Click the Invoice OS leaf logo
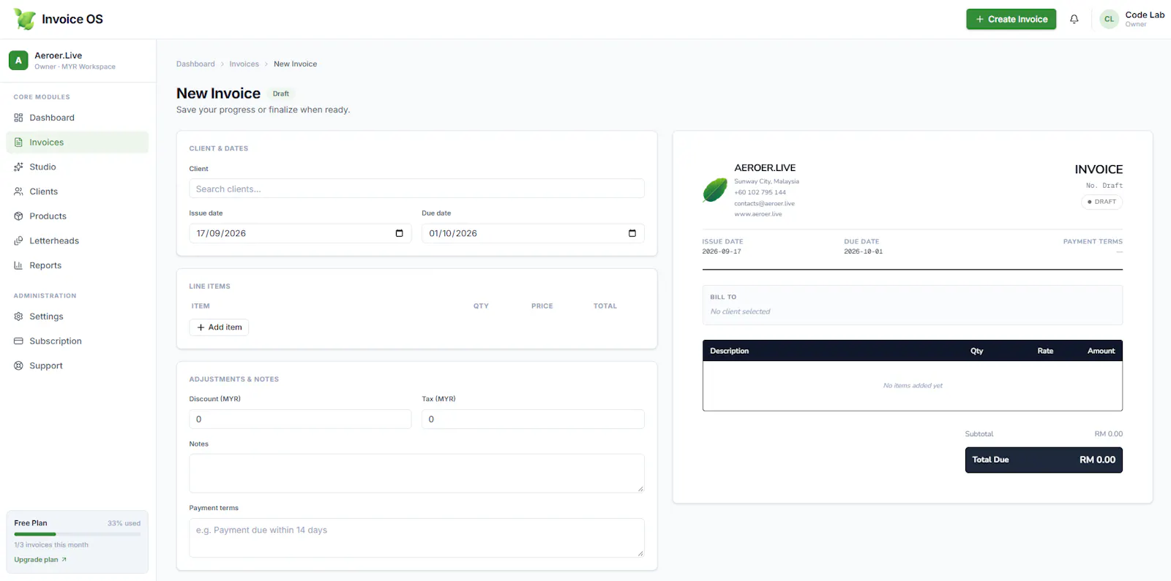The width and height of the screenshot is (1171, 581). click(25, 19)
